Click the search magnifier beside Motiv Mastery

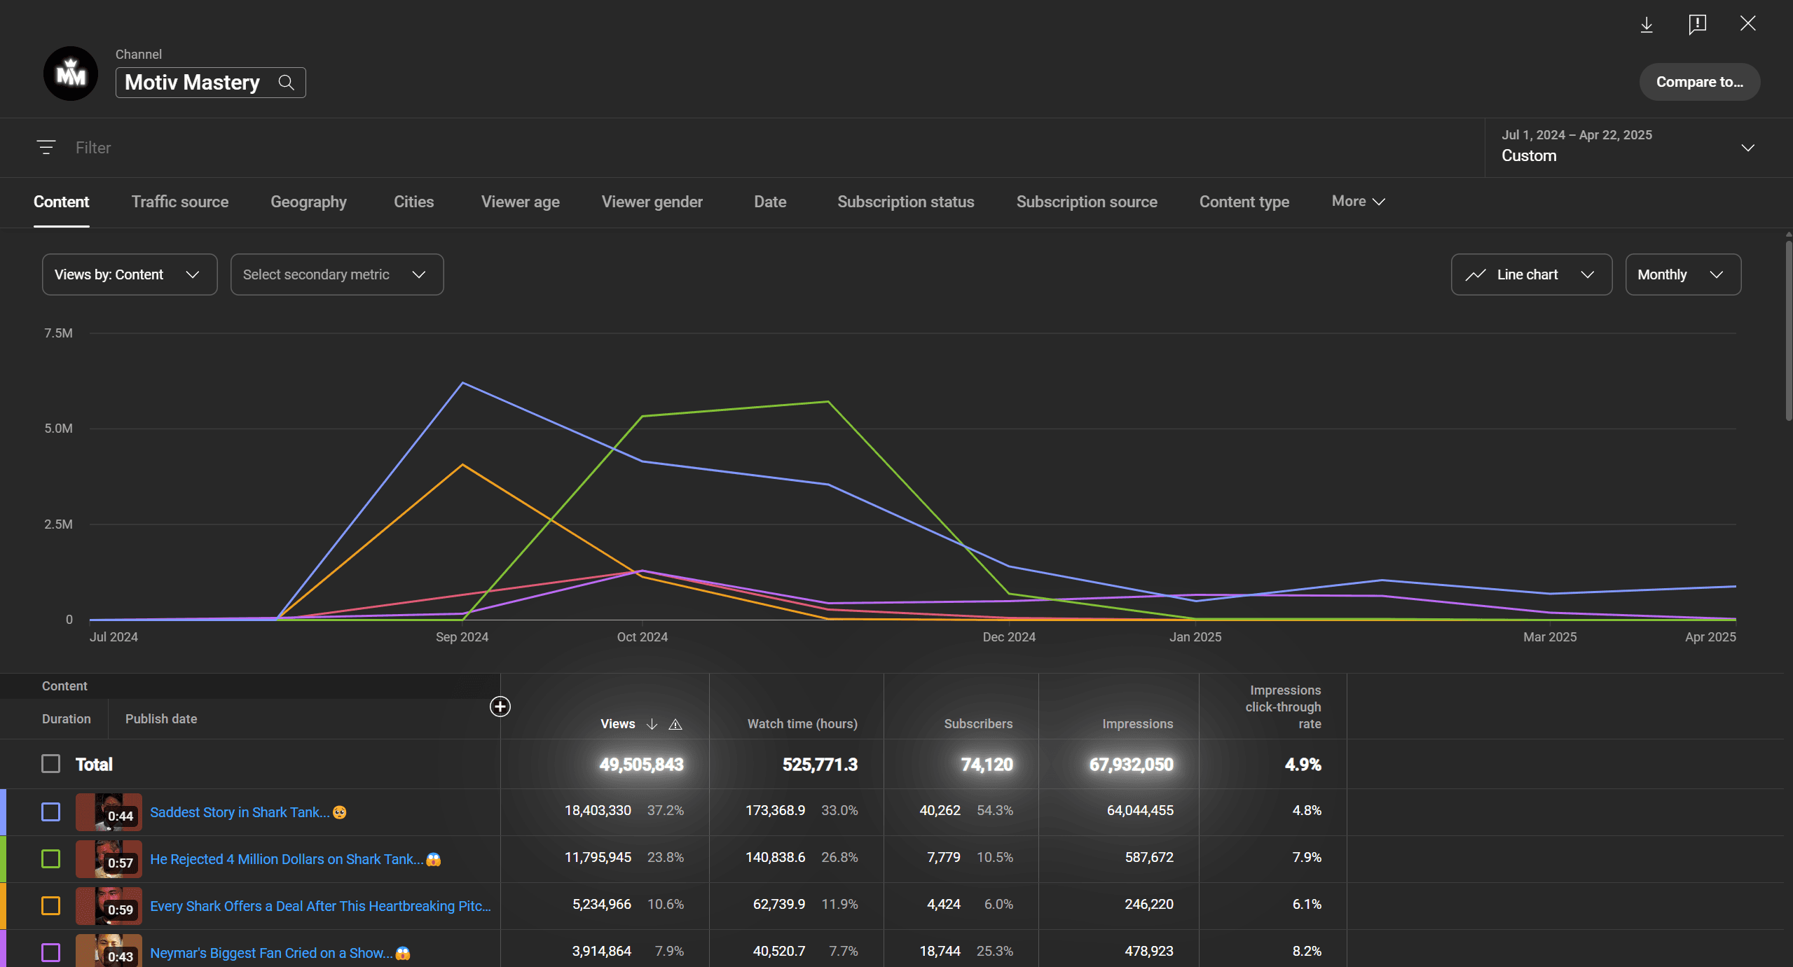286,83
